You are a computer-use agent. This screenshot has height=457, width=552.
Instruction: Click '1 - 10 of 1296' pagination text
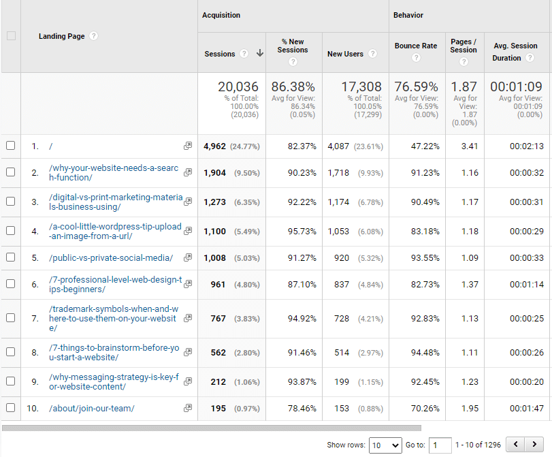click(x=478, y=445)
